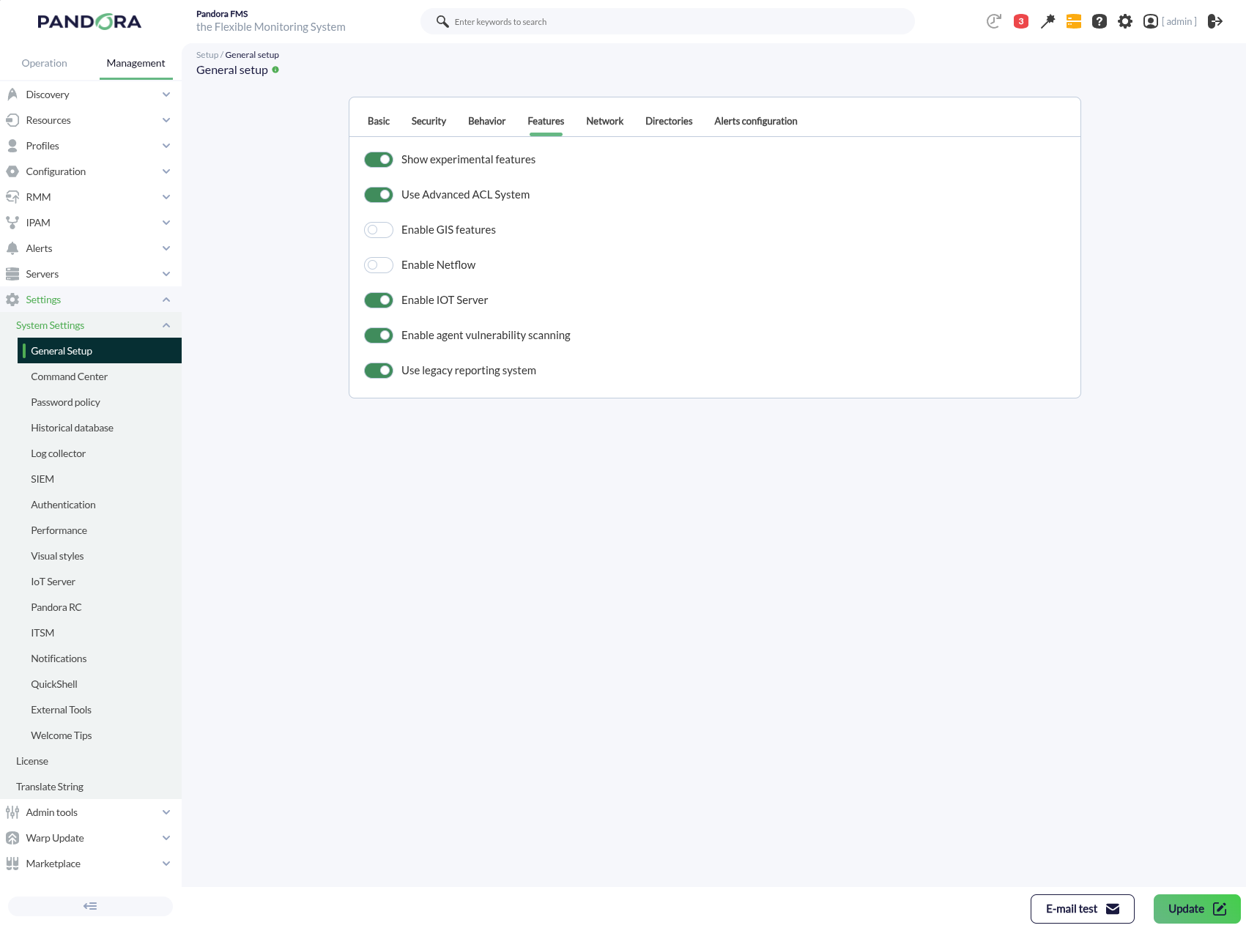The image size is (1246, 928).
Task: Open the Alerts configuration tab
Action: point(756,122)
